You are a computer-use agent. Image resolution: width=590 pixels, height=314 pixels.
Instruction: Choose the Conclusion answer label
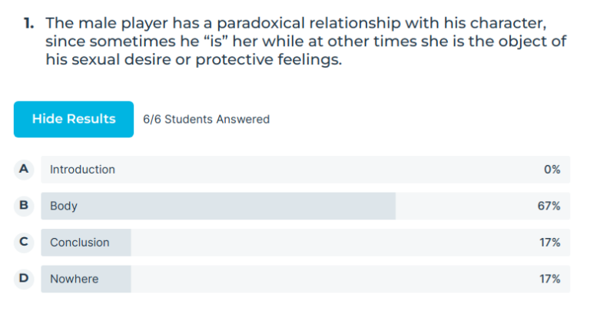click(x=80, y=243)
